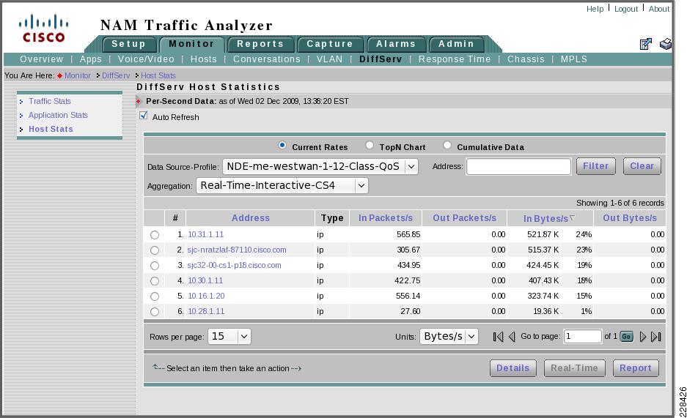The width and height of the screenshot is (687, 418).
Task: Click the edit notes icon at top right
Action: coord(645,44)
